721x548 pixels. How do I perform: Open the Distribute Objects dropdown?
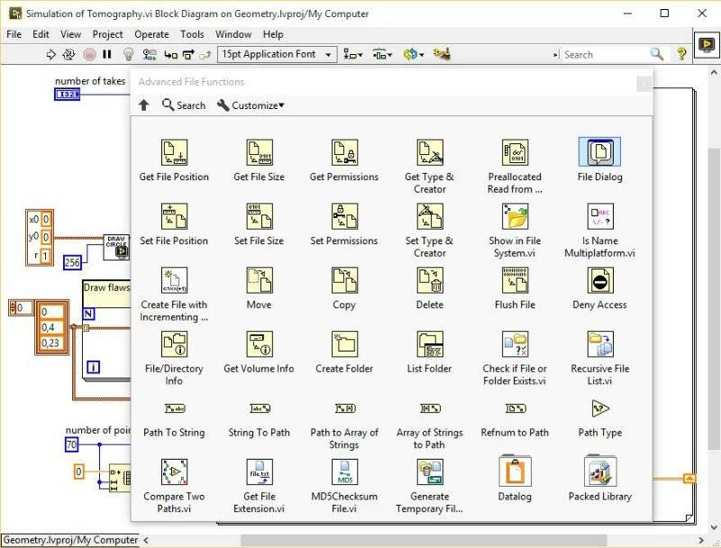(382, 55)
